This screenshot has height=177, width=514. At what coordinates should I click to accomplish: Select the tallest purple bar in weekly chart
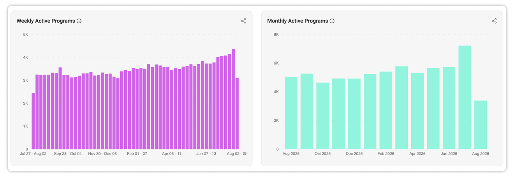[x=233, y=99]
